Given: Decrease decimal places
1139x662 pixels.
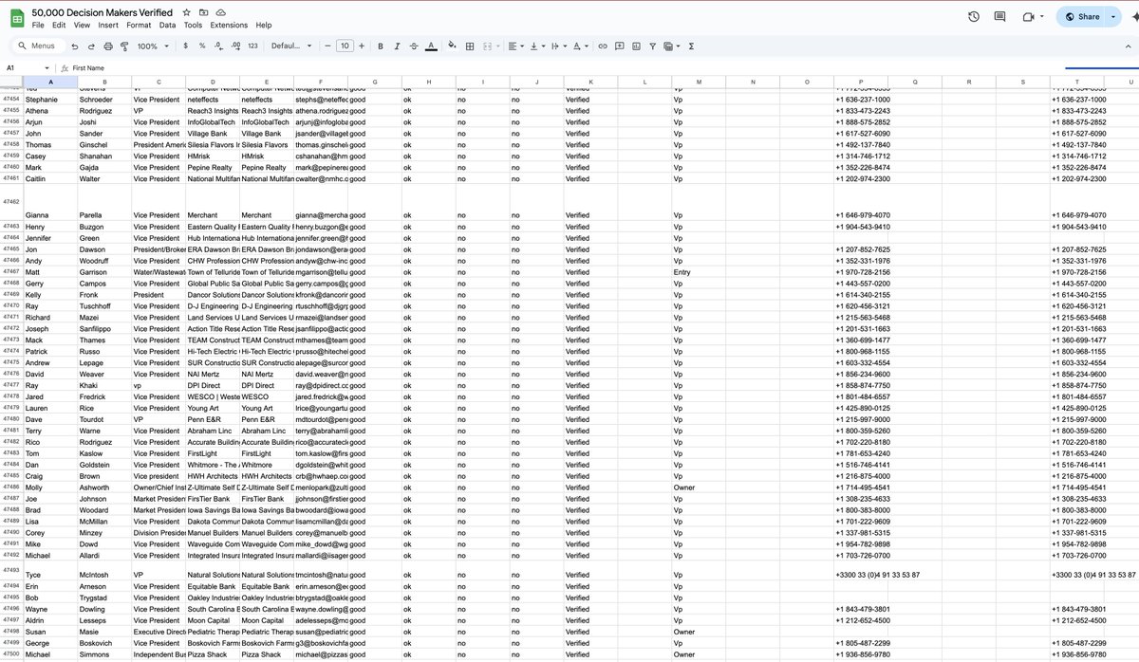Looking at the screenshot, I should point(218,46).
